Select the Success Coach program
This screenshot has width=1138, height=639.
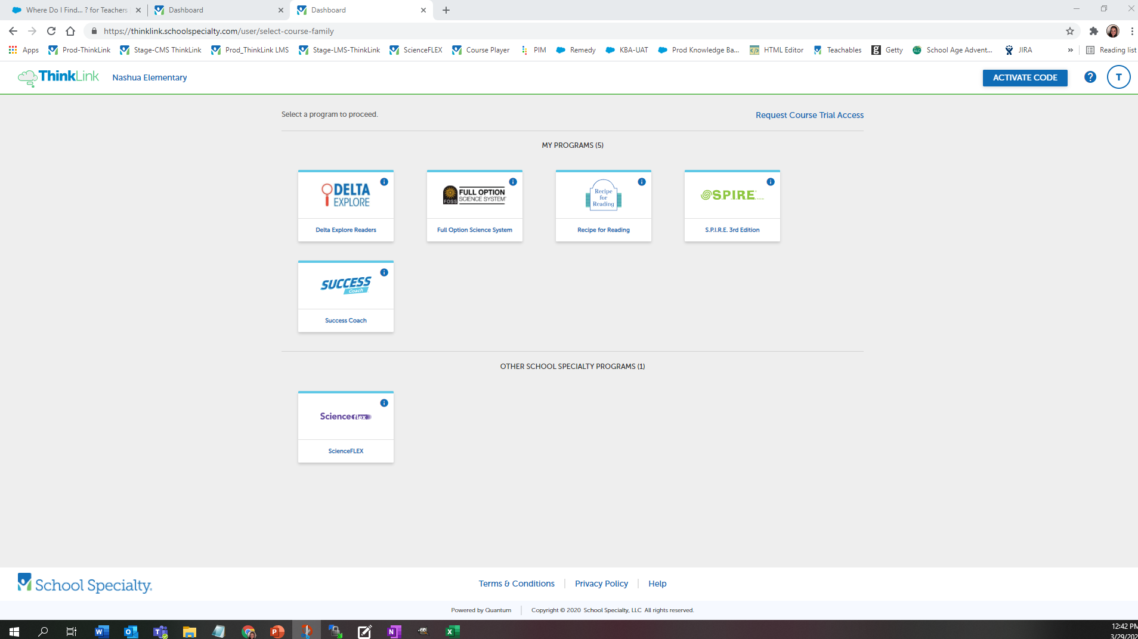click(346, 296)
